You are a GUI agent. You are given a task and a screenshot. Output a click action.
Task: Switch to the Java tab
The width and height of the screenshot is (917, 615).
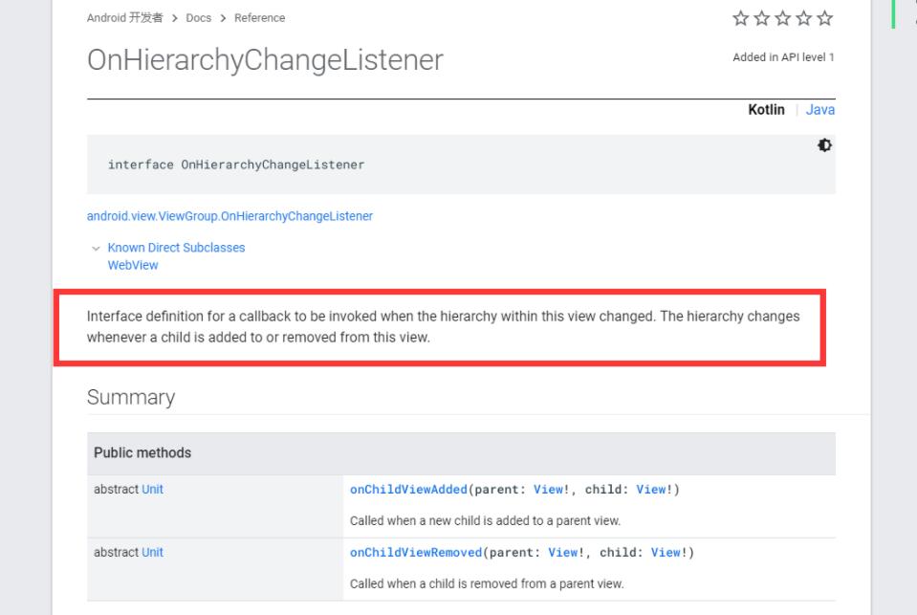tap(819, 110)
